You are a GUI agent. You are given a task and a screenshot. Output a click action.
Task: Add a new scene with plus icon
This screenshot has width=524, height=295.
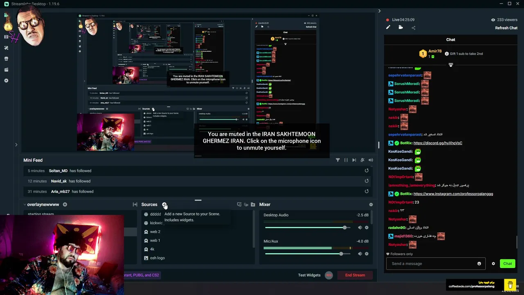click(65, 204)
